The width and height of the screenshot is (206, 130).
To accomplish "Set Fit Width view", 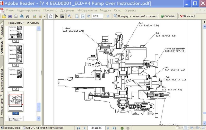I will coord(83,16).
